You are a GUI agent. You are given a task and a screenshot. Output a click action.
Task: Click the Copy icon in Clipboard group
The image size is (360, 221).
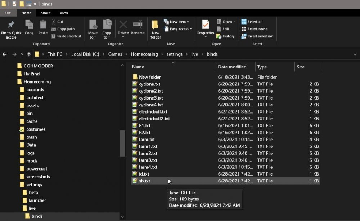pyautogui.click(x=29, y=25)
